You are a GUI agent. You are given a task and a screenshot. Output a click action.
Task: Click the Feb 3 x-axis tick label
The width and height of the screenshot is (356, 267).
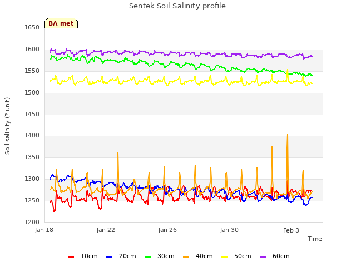tap(291, 230)
